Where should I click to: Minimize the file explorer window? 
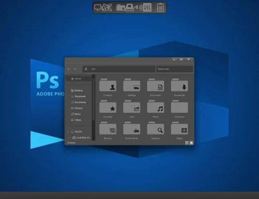tap(174, 59)
